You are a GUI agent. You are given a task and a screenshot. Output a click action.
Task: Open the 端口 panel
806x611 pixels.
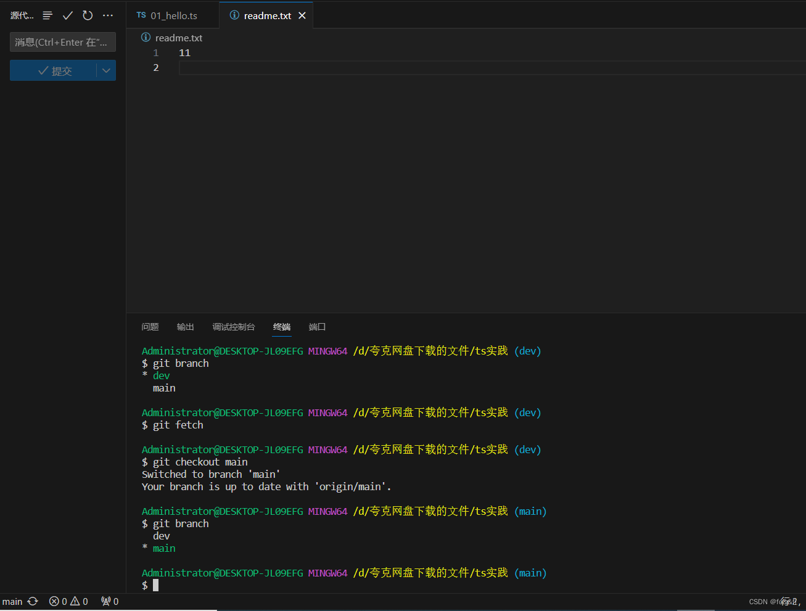click(x=316, y=327)
